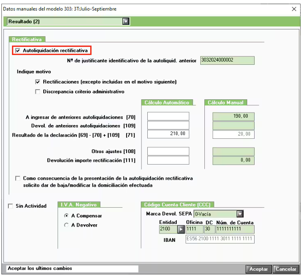Click the Entidad lookup arrow button

181,229
